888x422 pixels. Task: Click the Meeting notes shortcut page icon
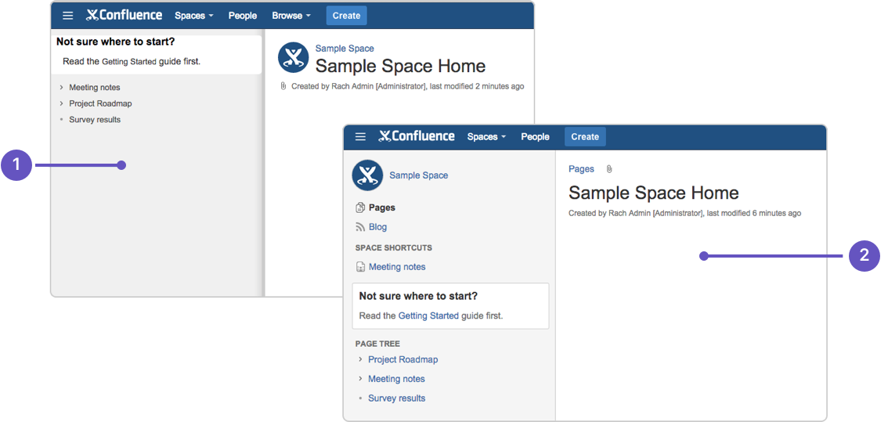pos(360,267)
